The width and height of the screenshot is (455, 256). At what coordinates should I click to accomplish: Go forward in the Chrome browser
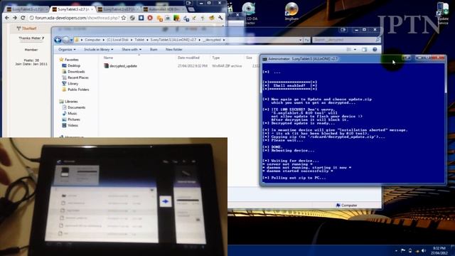15,18
